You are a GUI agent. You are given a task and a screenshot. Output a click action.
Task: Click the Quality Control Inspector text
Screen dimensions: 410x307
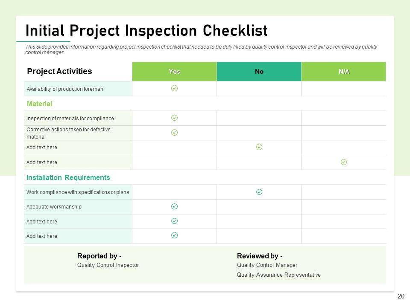pyautogui.click(x=108, y=265)
